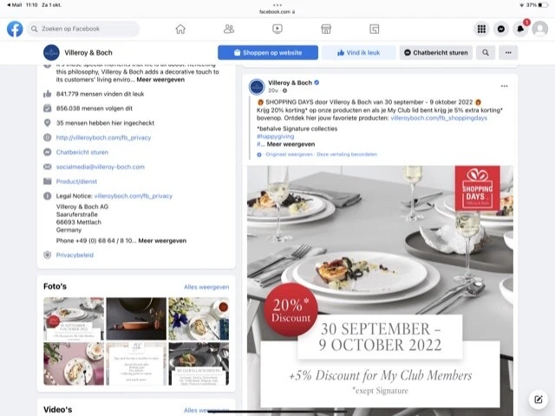This screenshot has width=555, height=416.
Task: Open the Product/dienst category link
Action: coord(76,181)
